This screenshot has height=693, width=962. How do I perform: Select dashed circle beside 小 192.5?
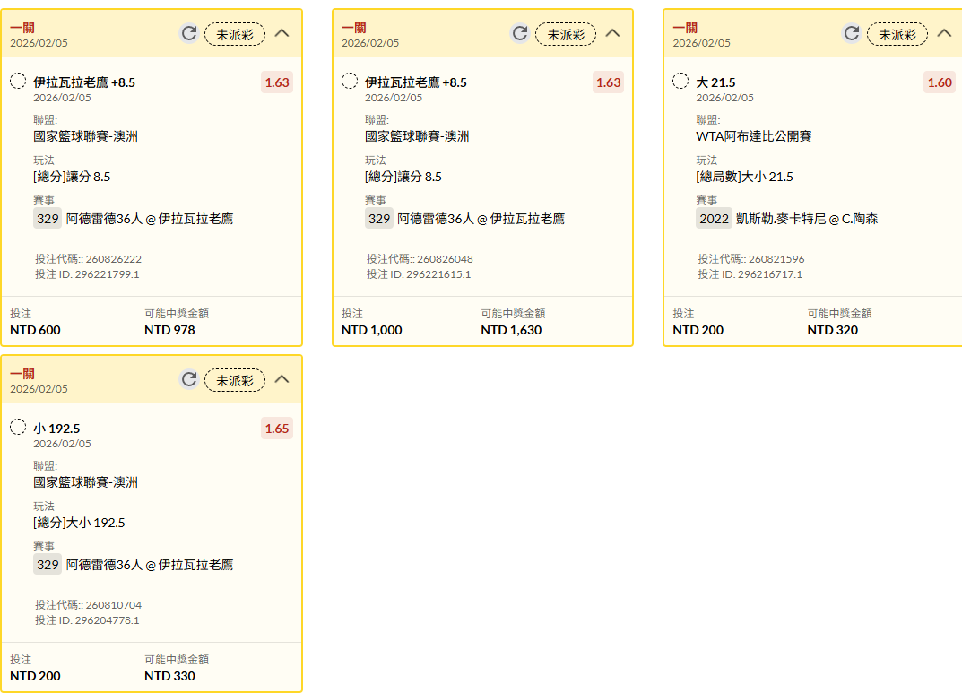click(18, 428)
